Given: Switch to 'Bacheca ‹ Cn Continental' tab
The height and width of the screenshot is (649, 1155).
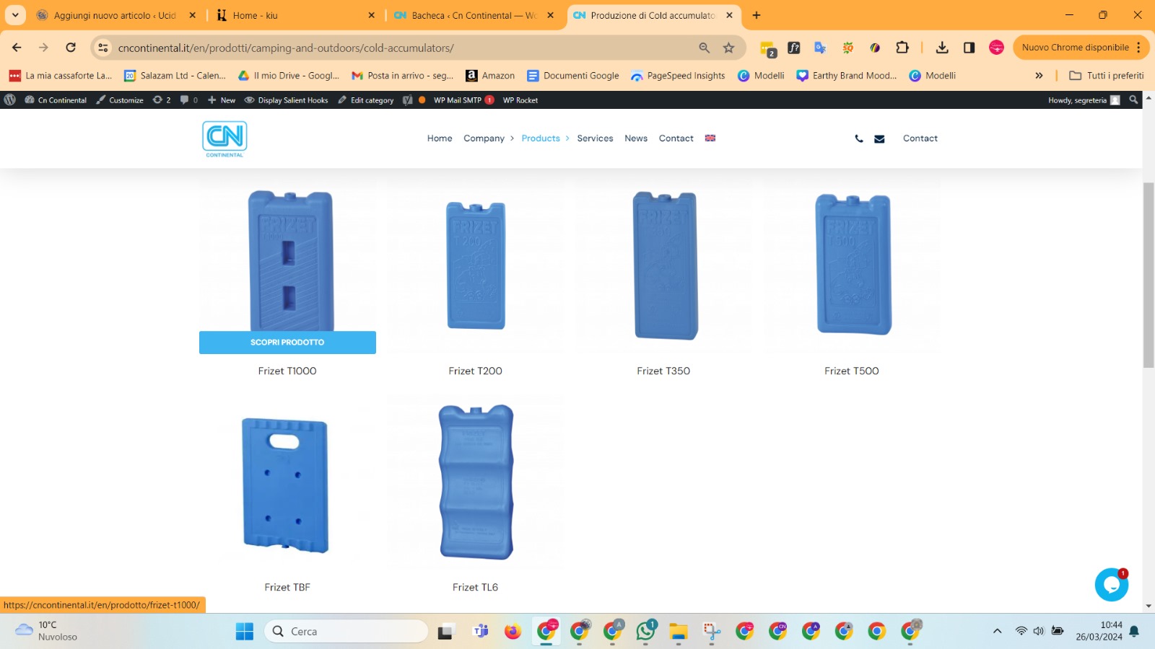Looking at the screenshot, I should coord(475,15).
